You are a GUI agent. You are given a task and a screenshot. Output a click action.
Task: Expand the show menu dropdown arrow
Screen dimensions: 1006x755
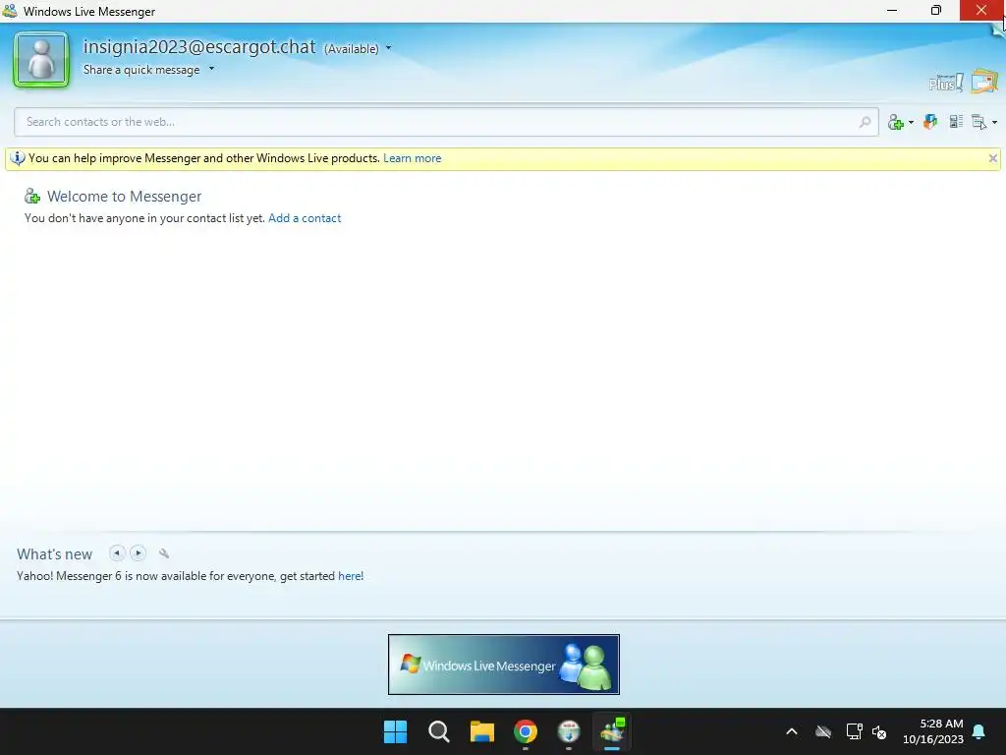pos(994,122)
